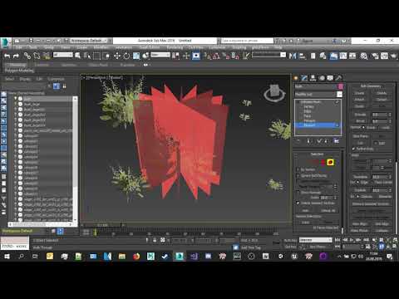Uncheck Delete Isolated Vertices option
Image resolution: width=399 pixels, height=299 pixels.
pos(298,203)
